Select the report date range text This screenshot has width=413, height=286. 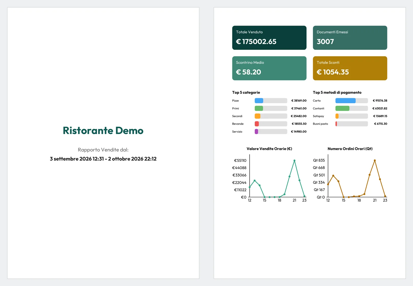click(103, 159)
